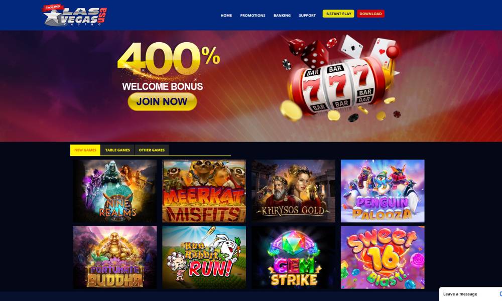502x301 pixels.
Task: Click the Las Vegas USA Casino logo
Action: coord(75,15)
